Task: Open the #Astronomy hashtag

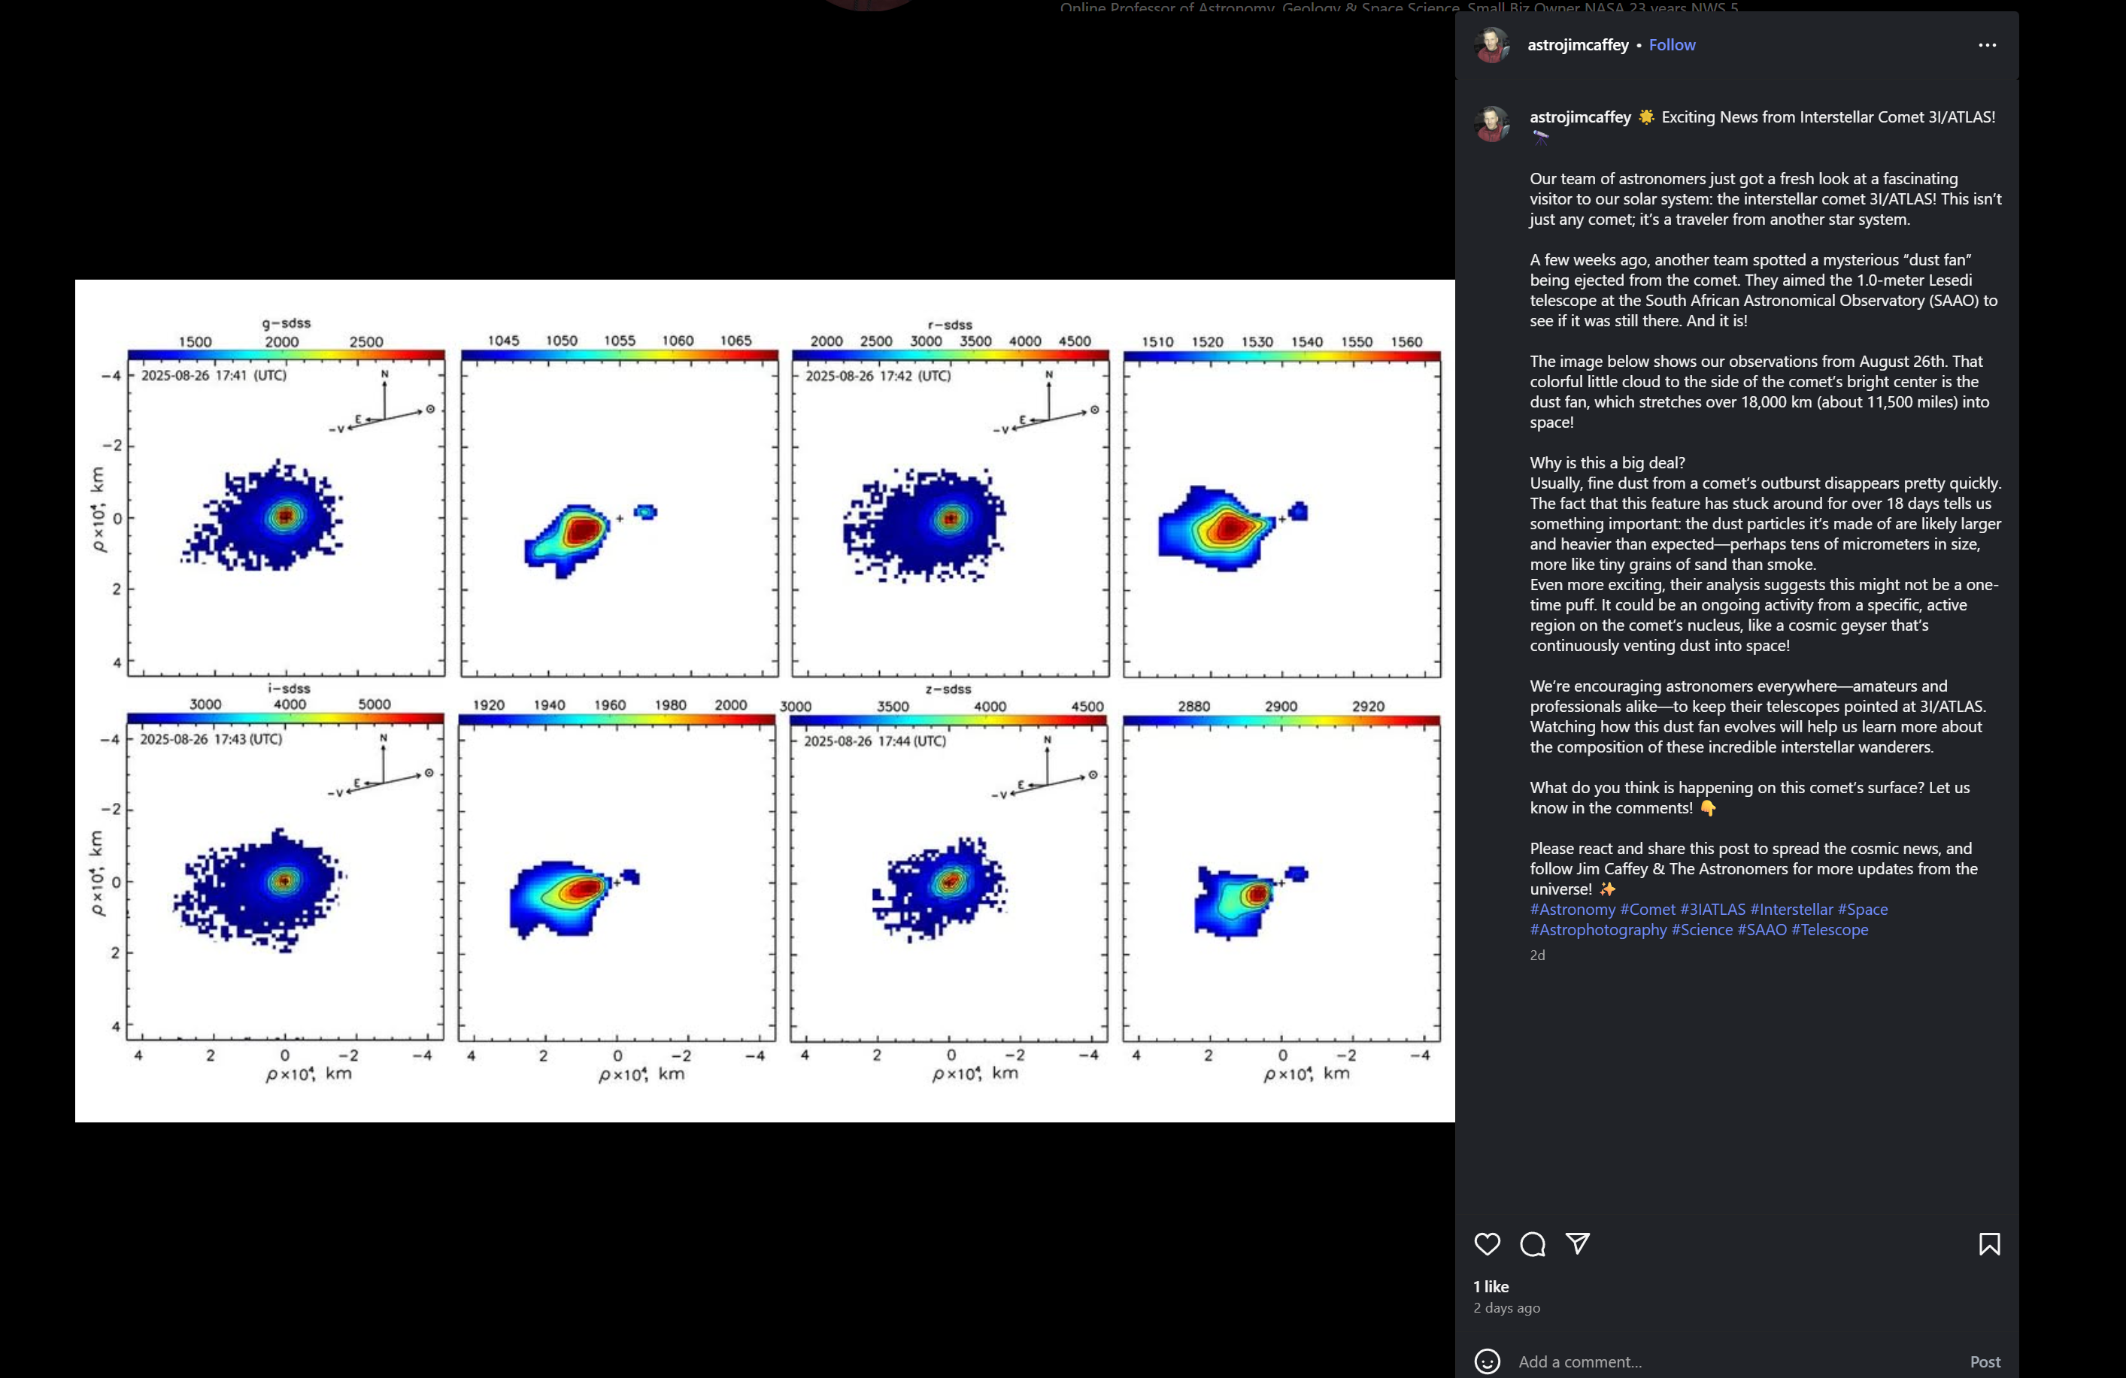Action: pos(1573,909)
